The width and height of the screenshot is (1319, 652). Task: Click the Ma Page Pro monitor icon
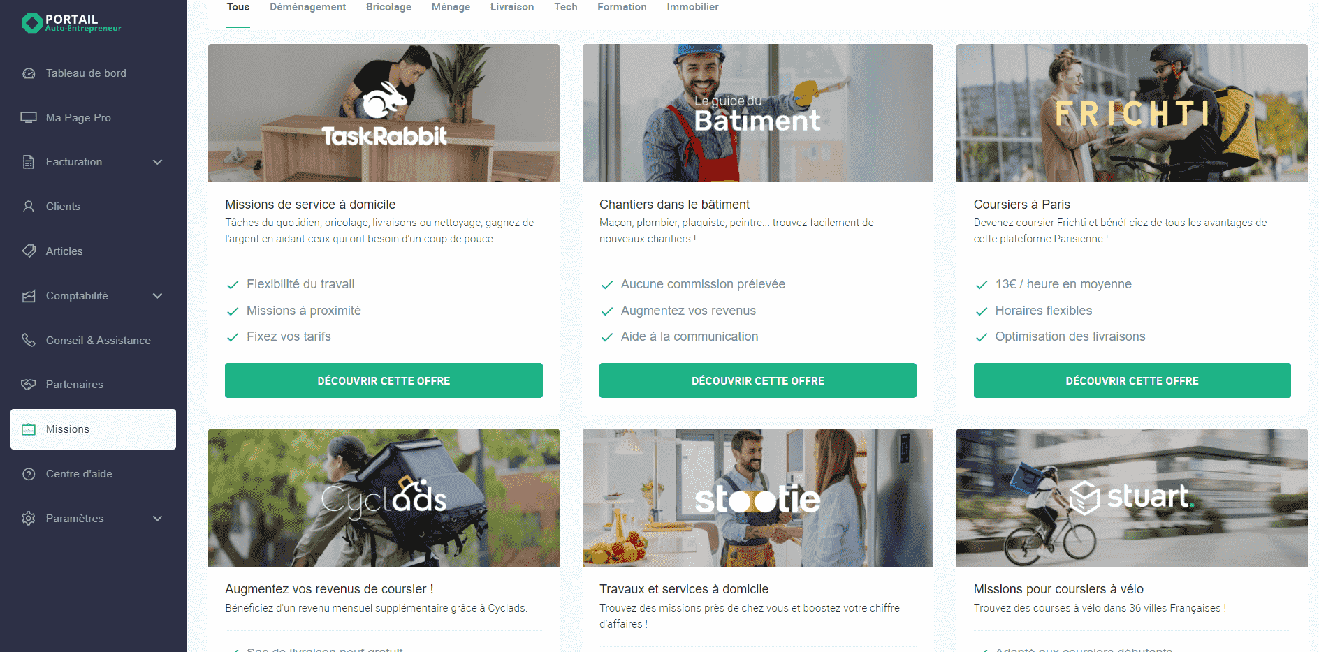point(29,118)
